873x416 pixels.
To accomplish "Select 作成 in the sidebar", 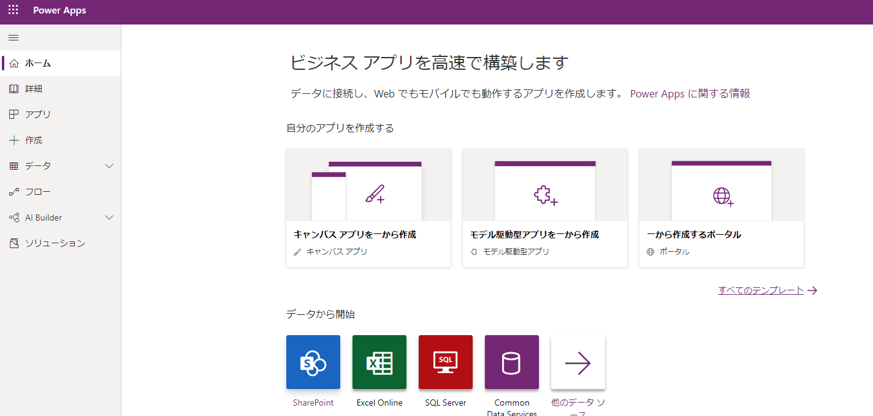I will (34, 140).
